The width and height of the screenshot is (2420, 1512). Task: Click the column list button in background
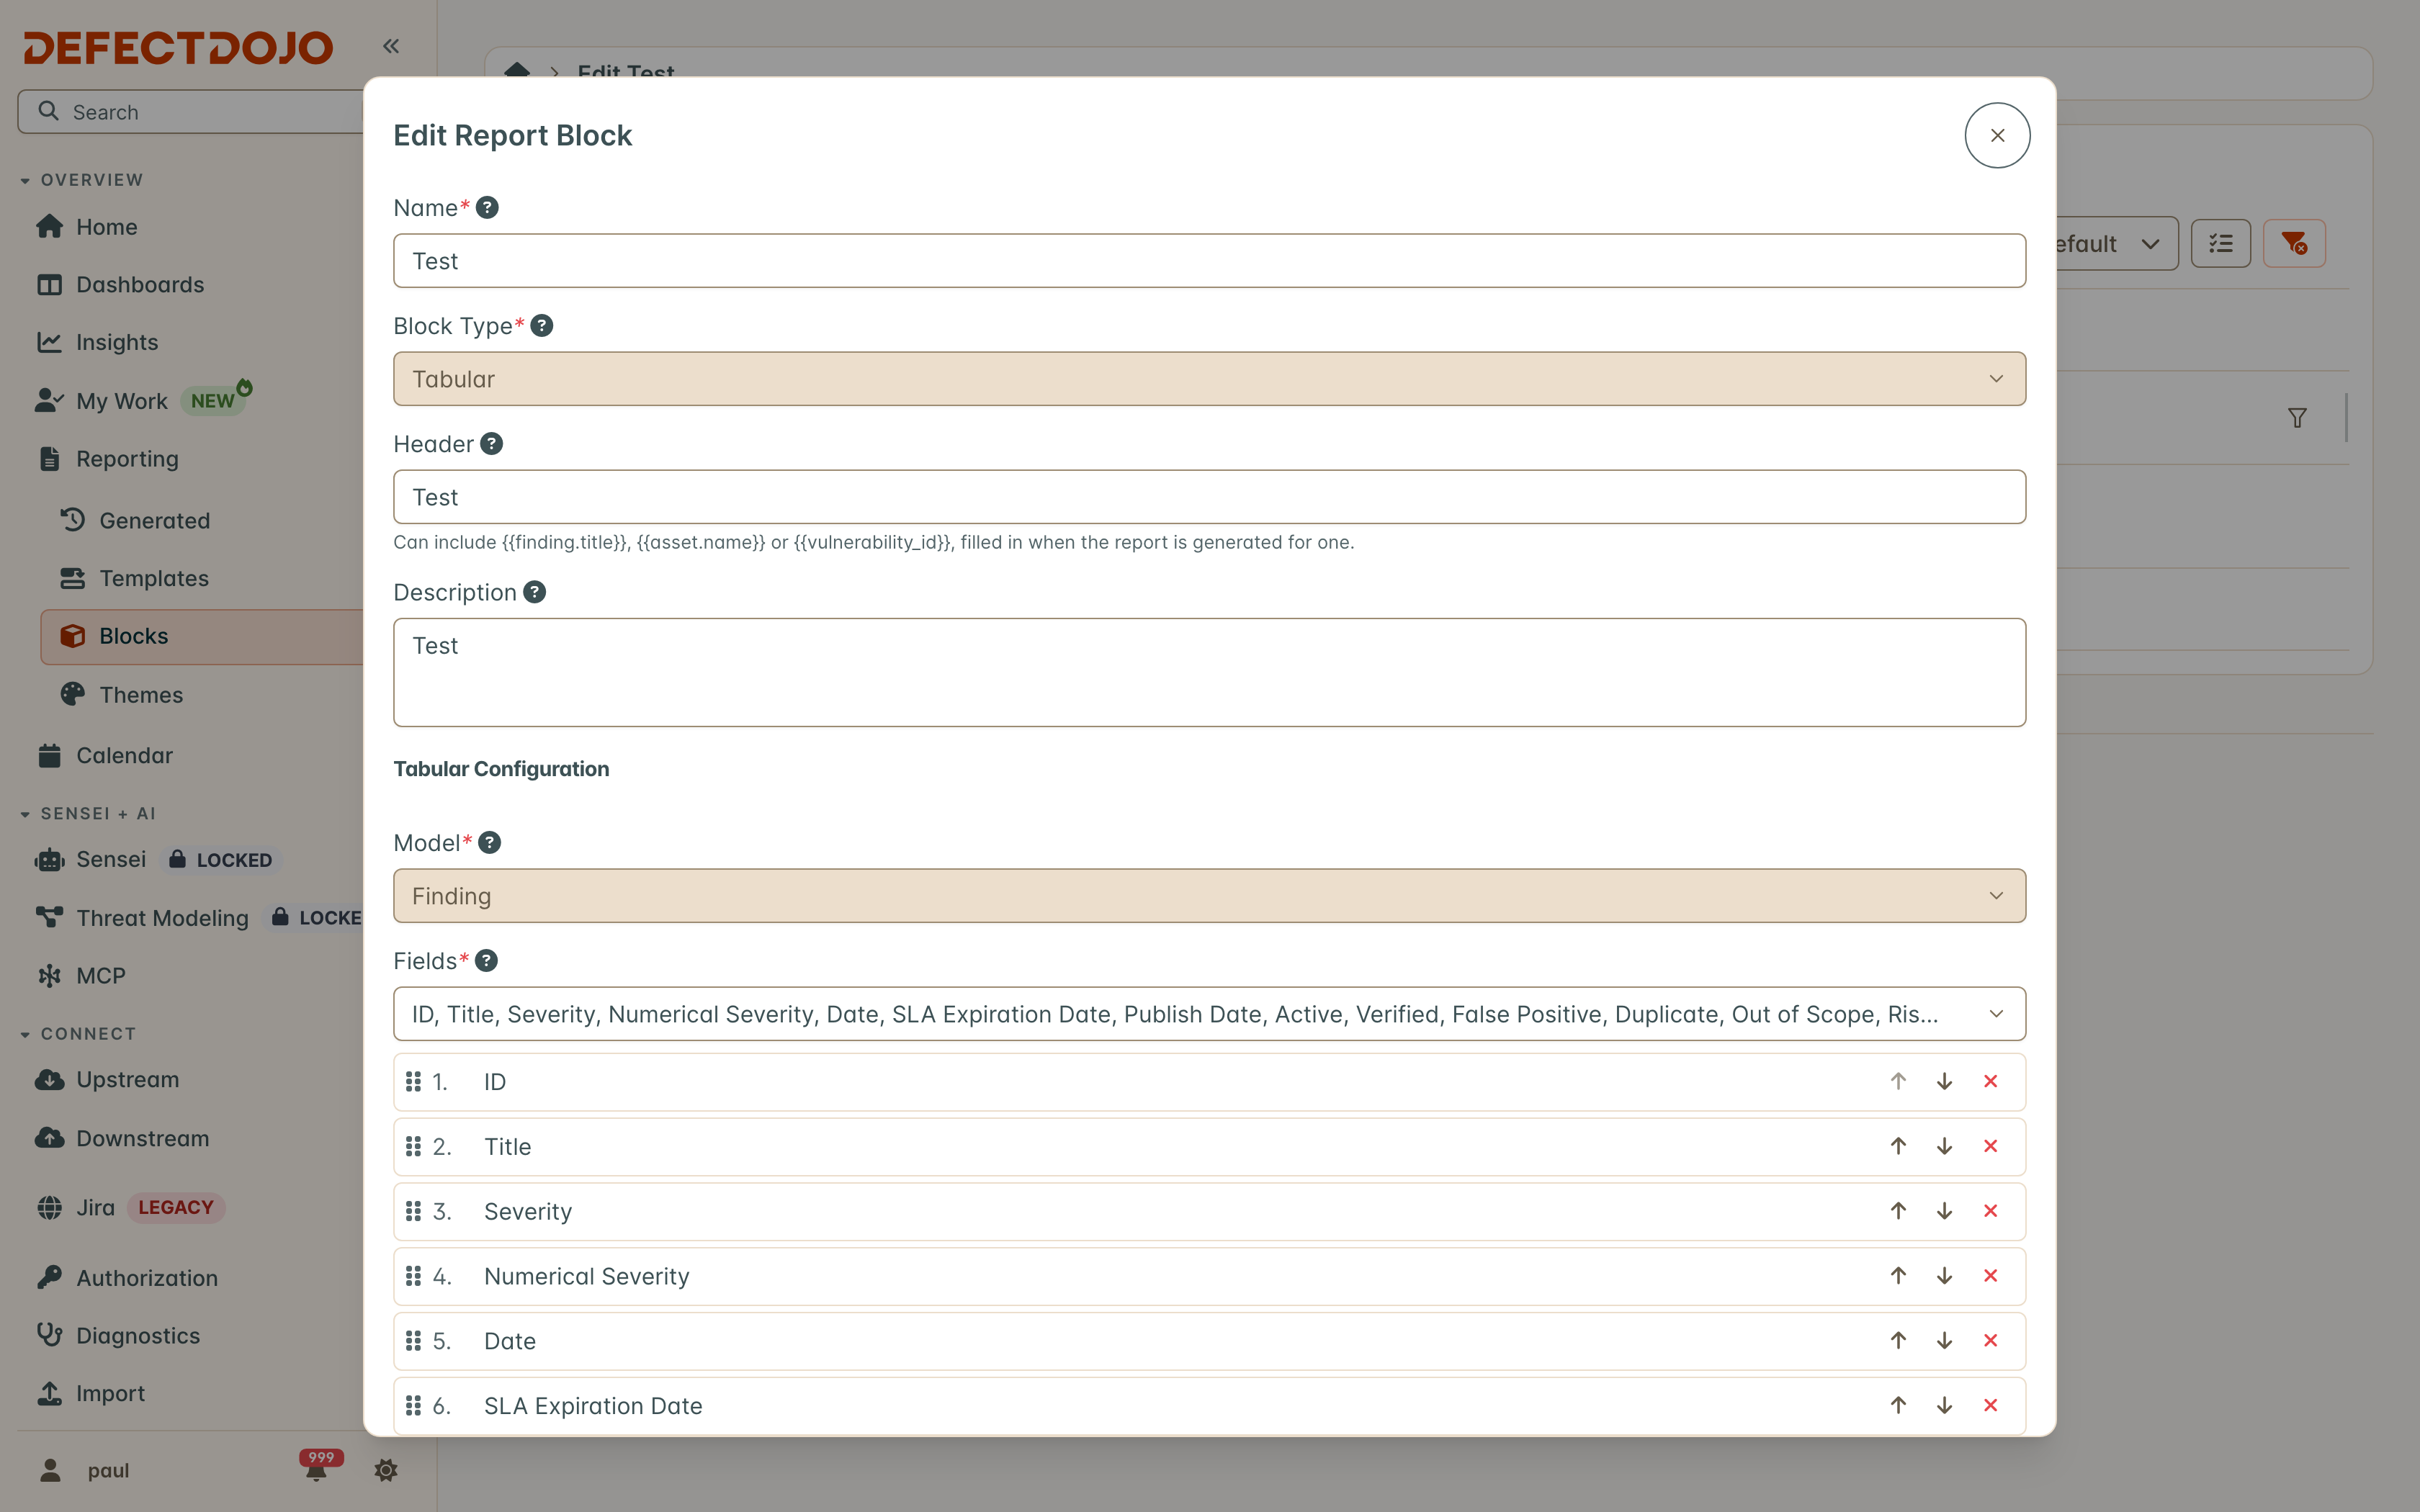2221,243
